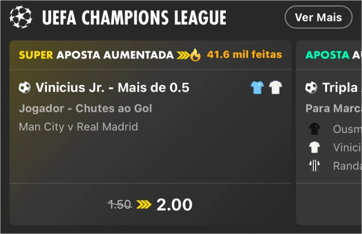Click the soccer ball beside Tripla
Viewport: 362px width, 234px height.
point(311,88)
